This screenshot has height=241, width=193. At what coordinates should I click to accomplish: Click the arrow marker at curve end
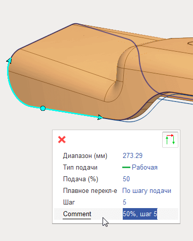[x=100, y=117]
